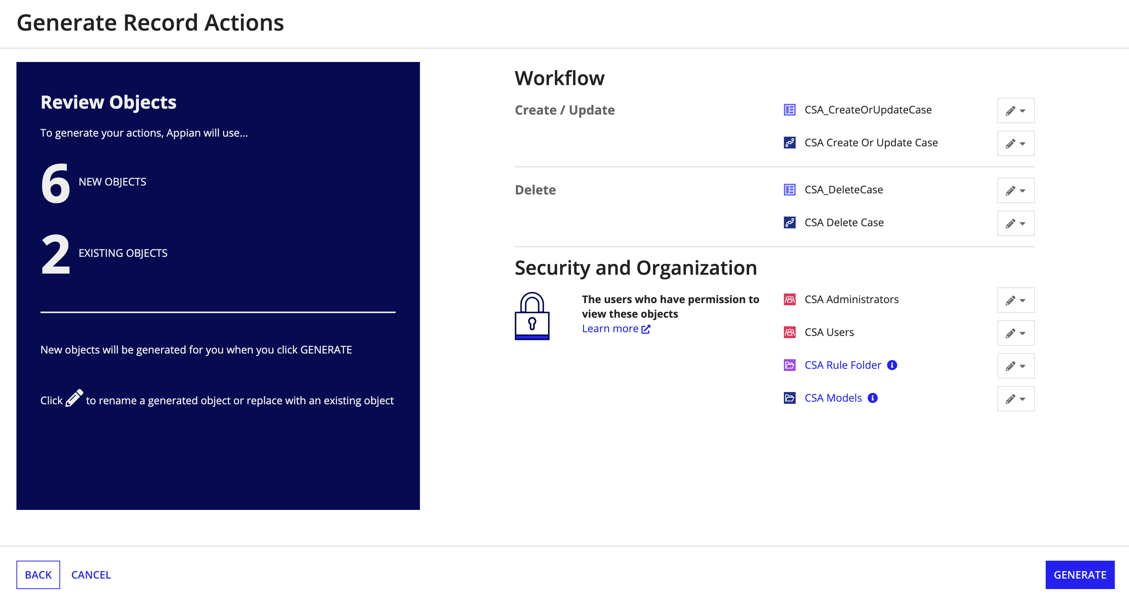Click the CSA_DeleteCase process model icon
Screen dimensions: 1129x598
789,189
